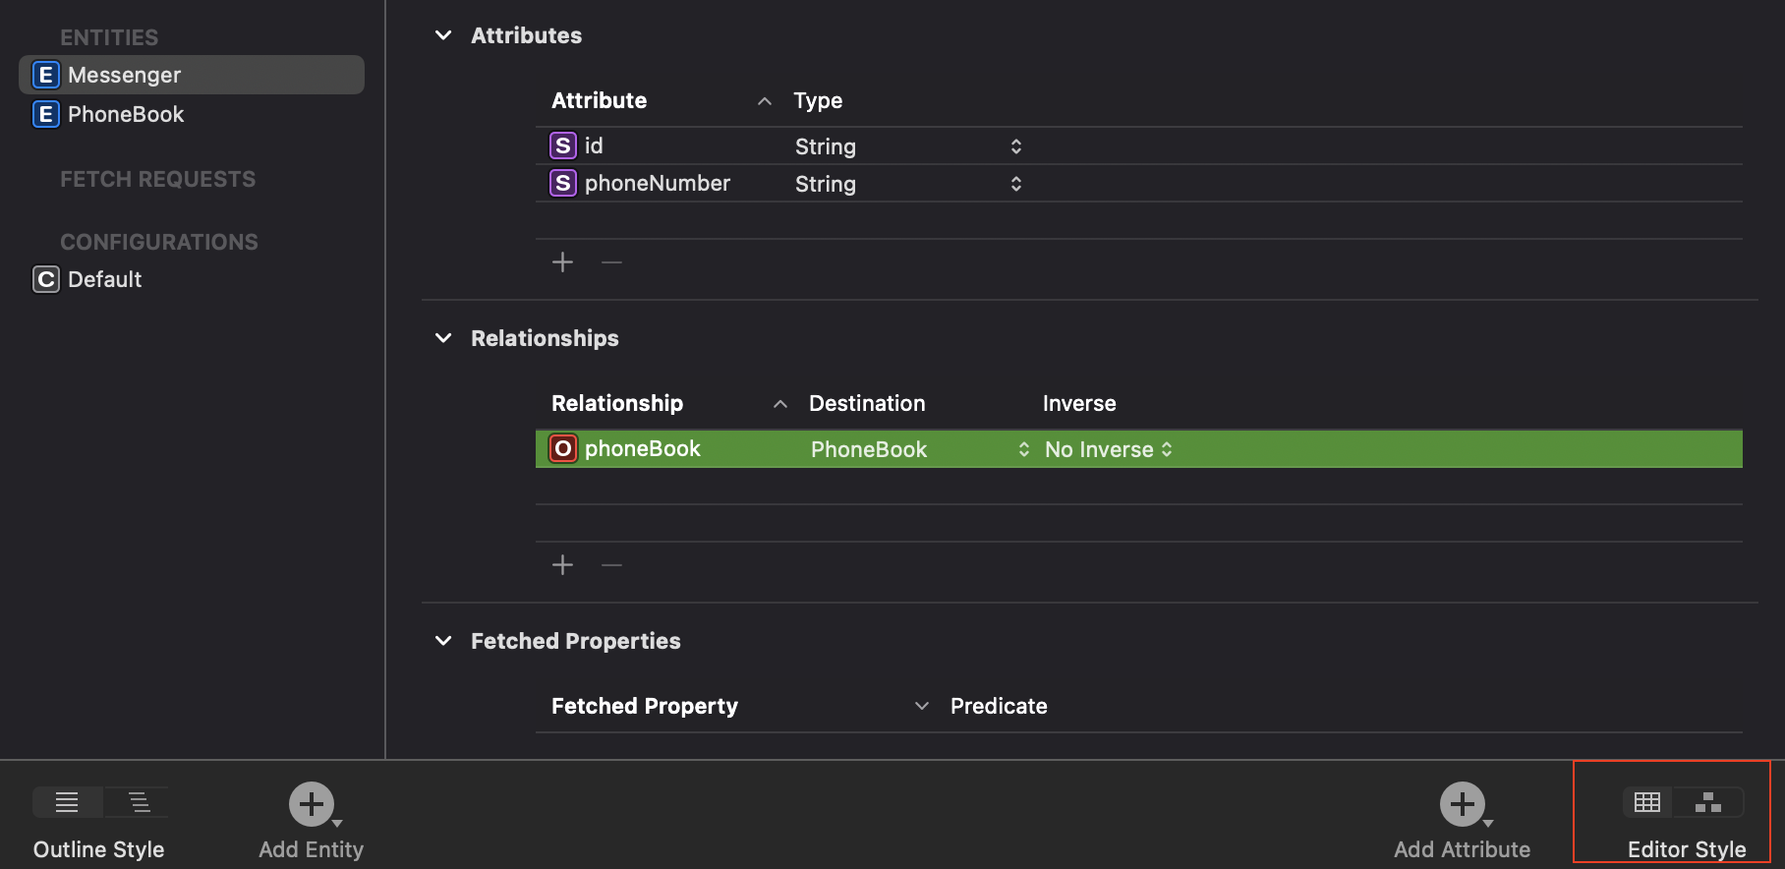Click the Messenger entity icon
1785x869 pixels.
45,75
